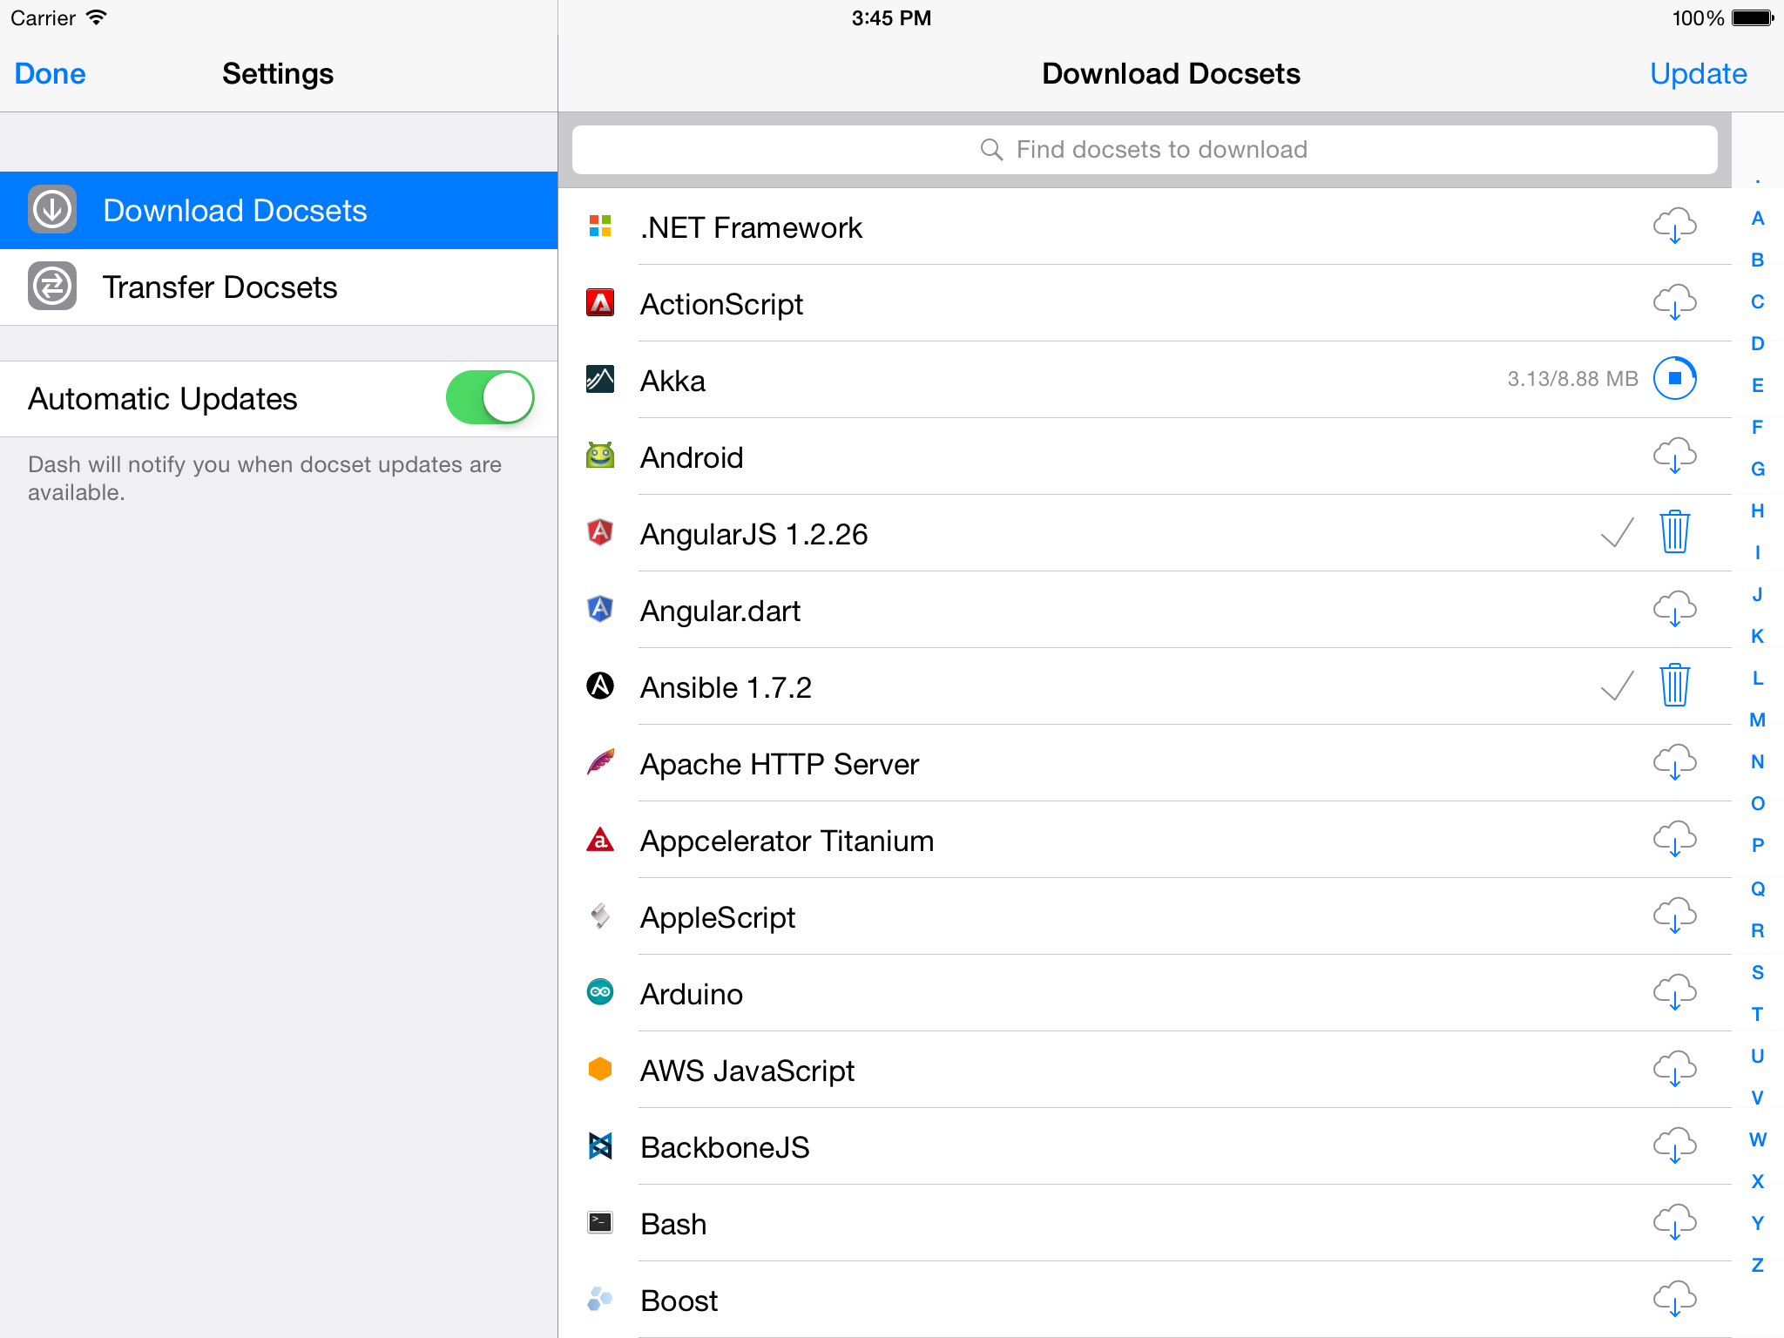Delete the Ansible 1.7.2 docset
Screen dimensions: 1784x1338
(x=1674, y=686)
